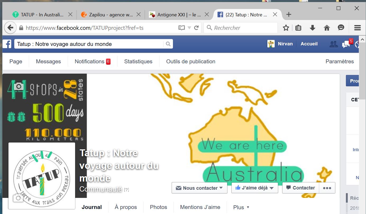Click the Contacter message button

tap(301, 188)
